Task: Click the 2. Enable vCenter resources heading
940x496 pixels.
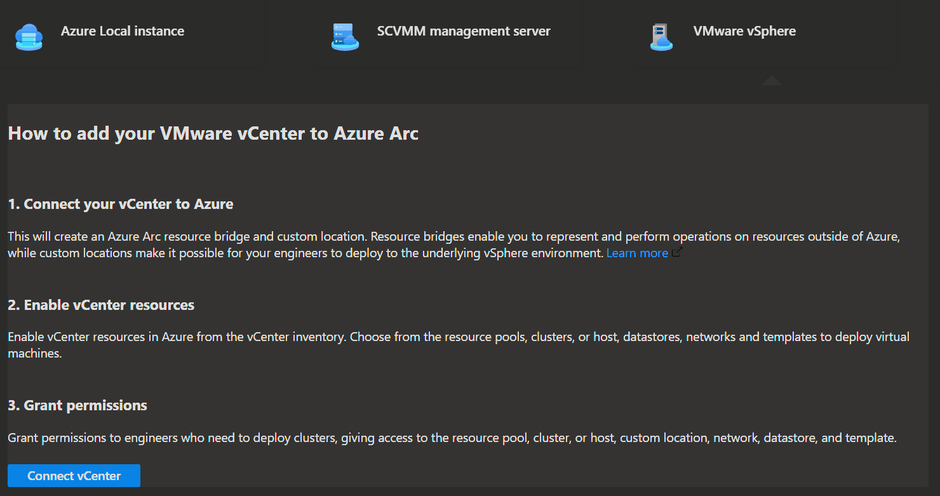Action: [x=101, y=305]
